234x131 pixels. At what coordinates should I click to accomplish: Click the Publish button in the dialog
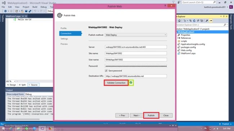(x=151, y=115)
